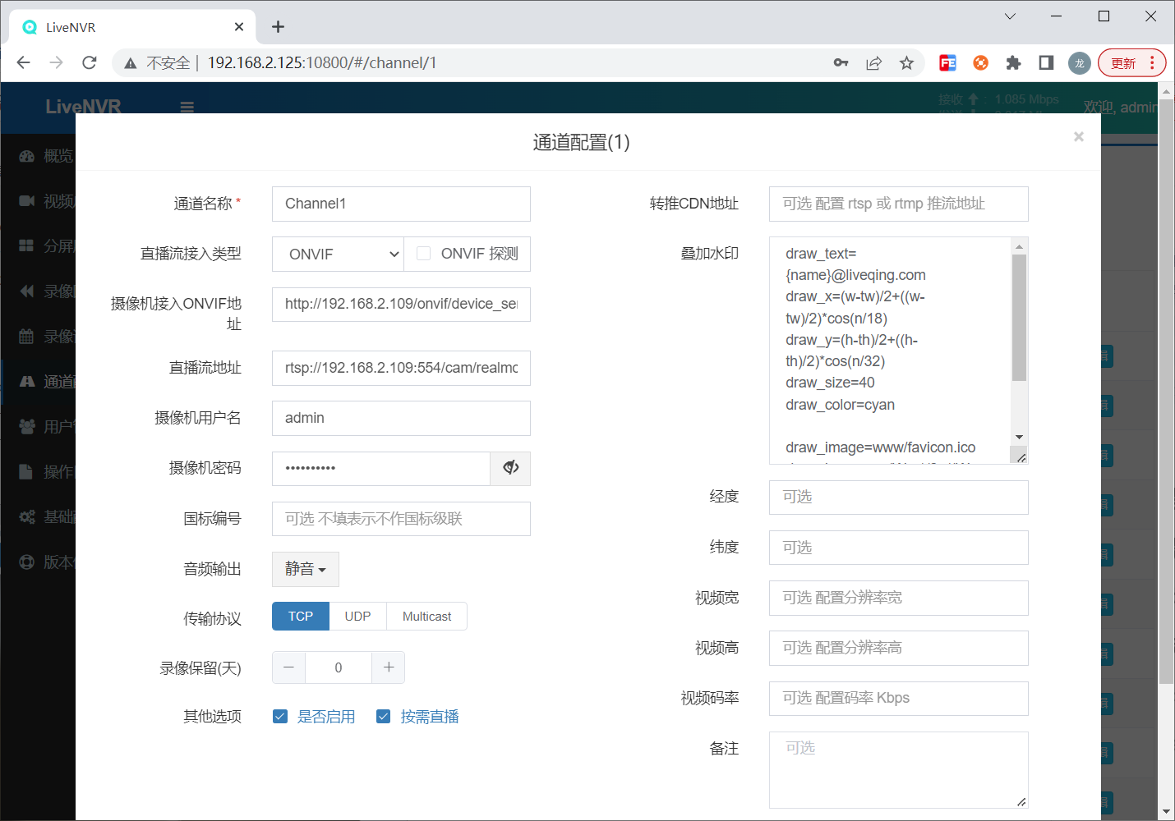Close the channel configuration dialog

click(1079, 137)
